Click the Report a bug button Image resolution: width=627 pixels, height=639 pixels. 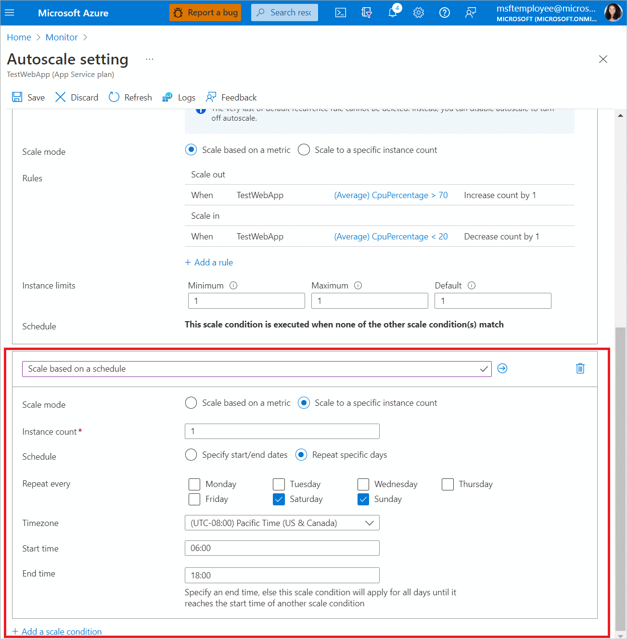click(x=205, y=13)
